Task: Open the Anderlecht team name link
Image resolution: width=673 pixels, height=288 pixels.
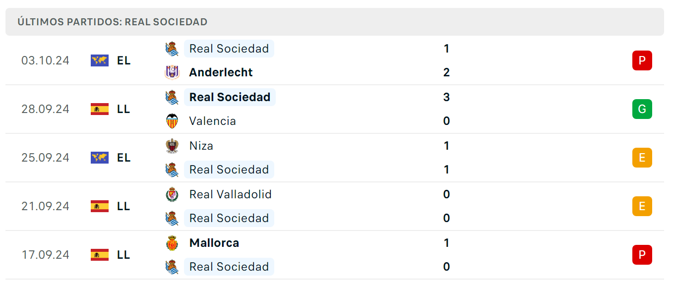Action: tap(221, 72)
